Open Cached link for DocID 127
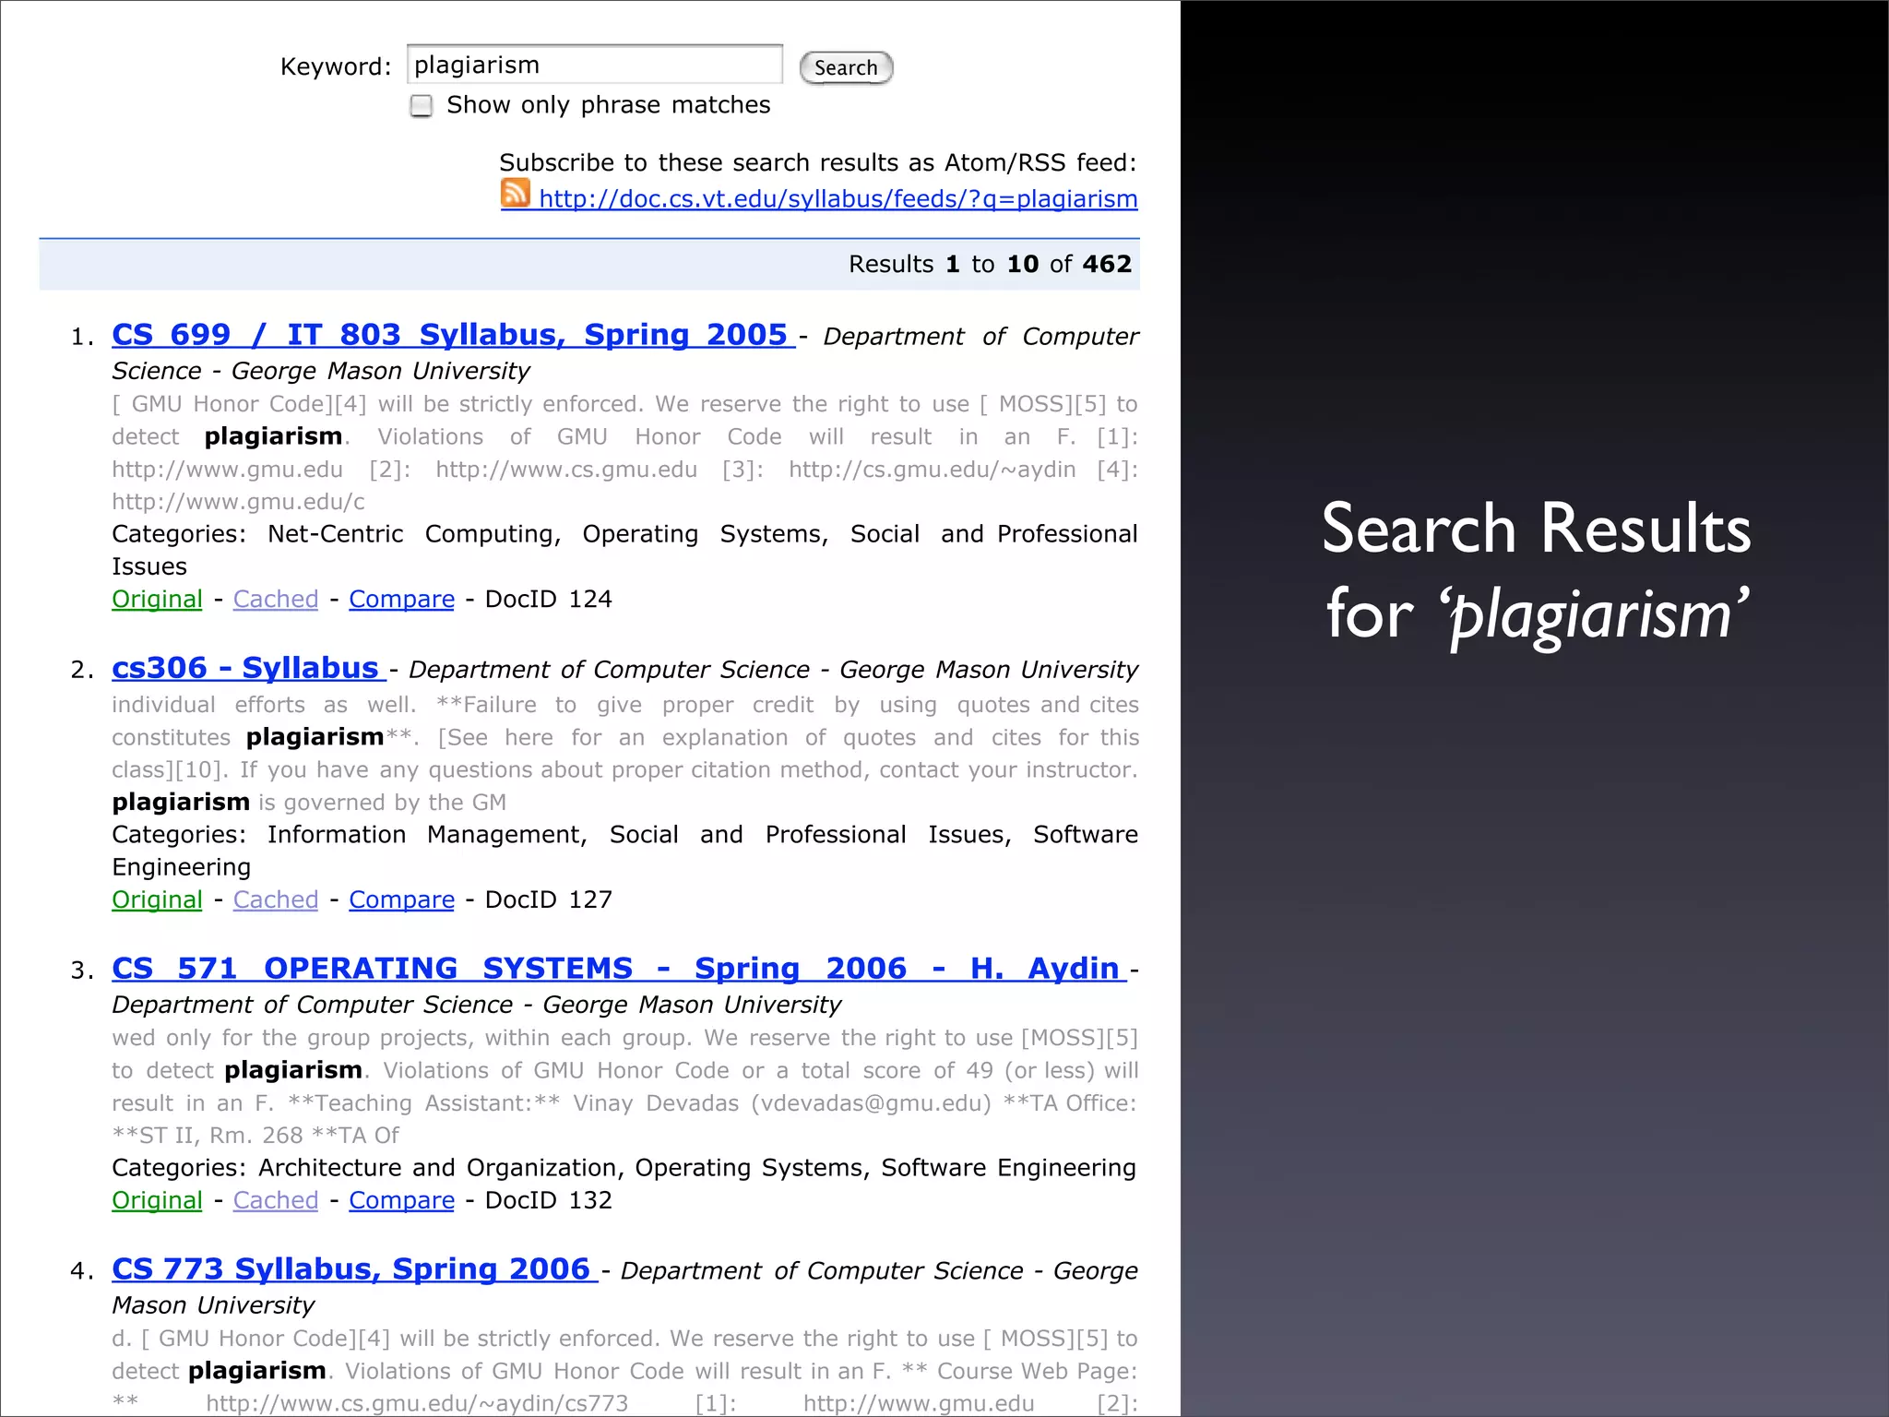The image size is (1889, 1417). (276, 900)
